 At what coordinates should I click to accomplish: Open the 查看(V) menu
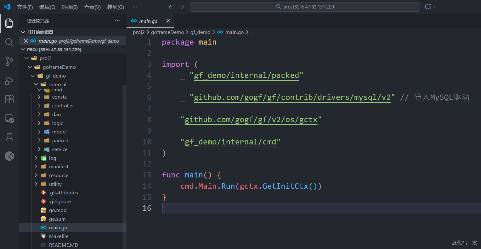click(92, 7)
